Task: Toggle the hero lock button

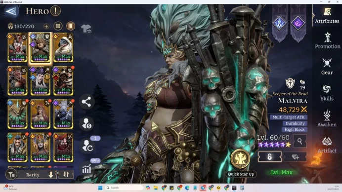Action: click(269, 156)
